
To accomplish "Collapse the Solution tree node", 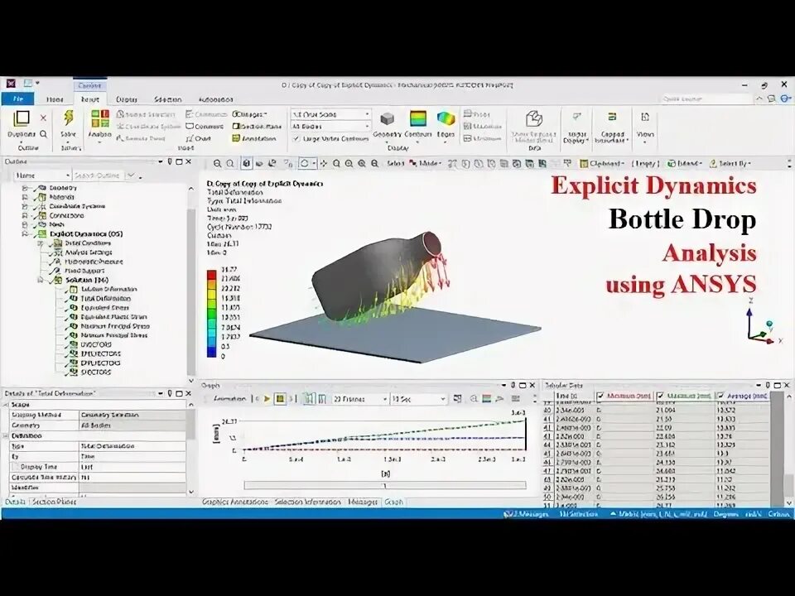I will coord(40,280).
